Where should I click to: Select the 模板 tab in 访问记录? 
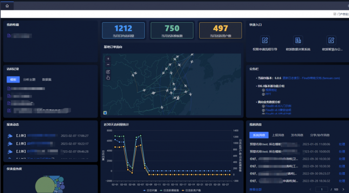13,79
